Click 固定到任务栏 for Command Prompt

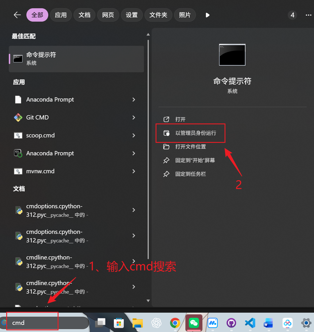click(x=191, y=174)
